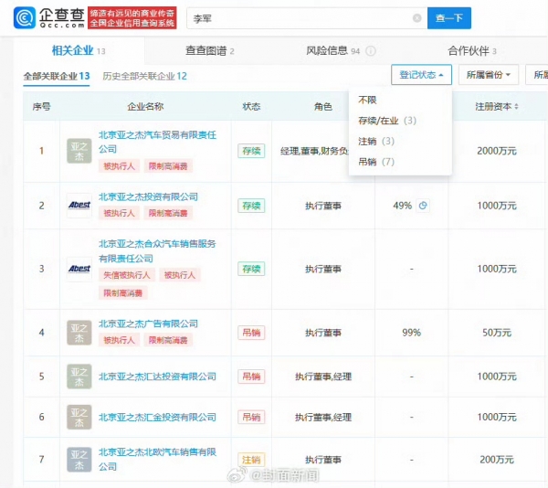This screenshot has width=548, height=488.
Task: Clear the search box with the X icon
Action: coord(417,18)
